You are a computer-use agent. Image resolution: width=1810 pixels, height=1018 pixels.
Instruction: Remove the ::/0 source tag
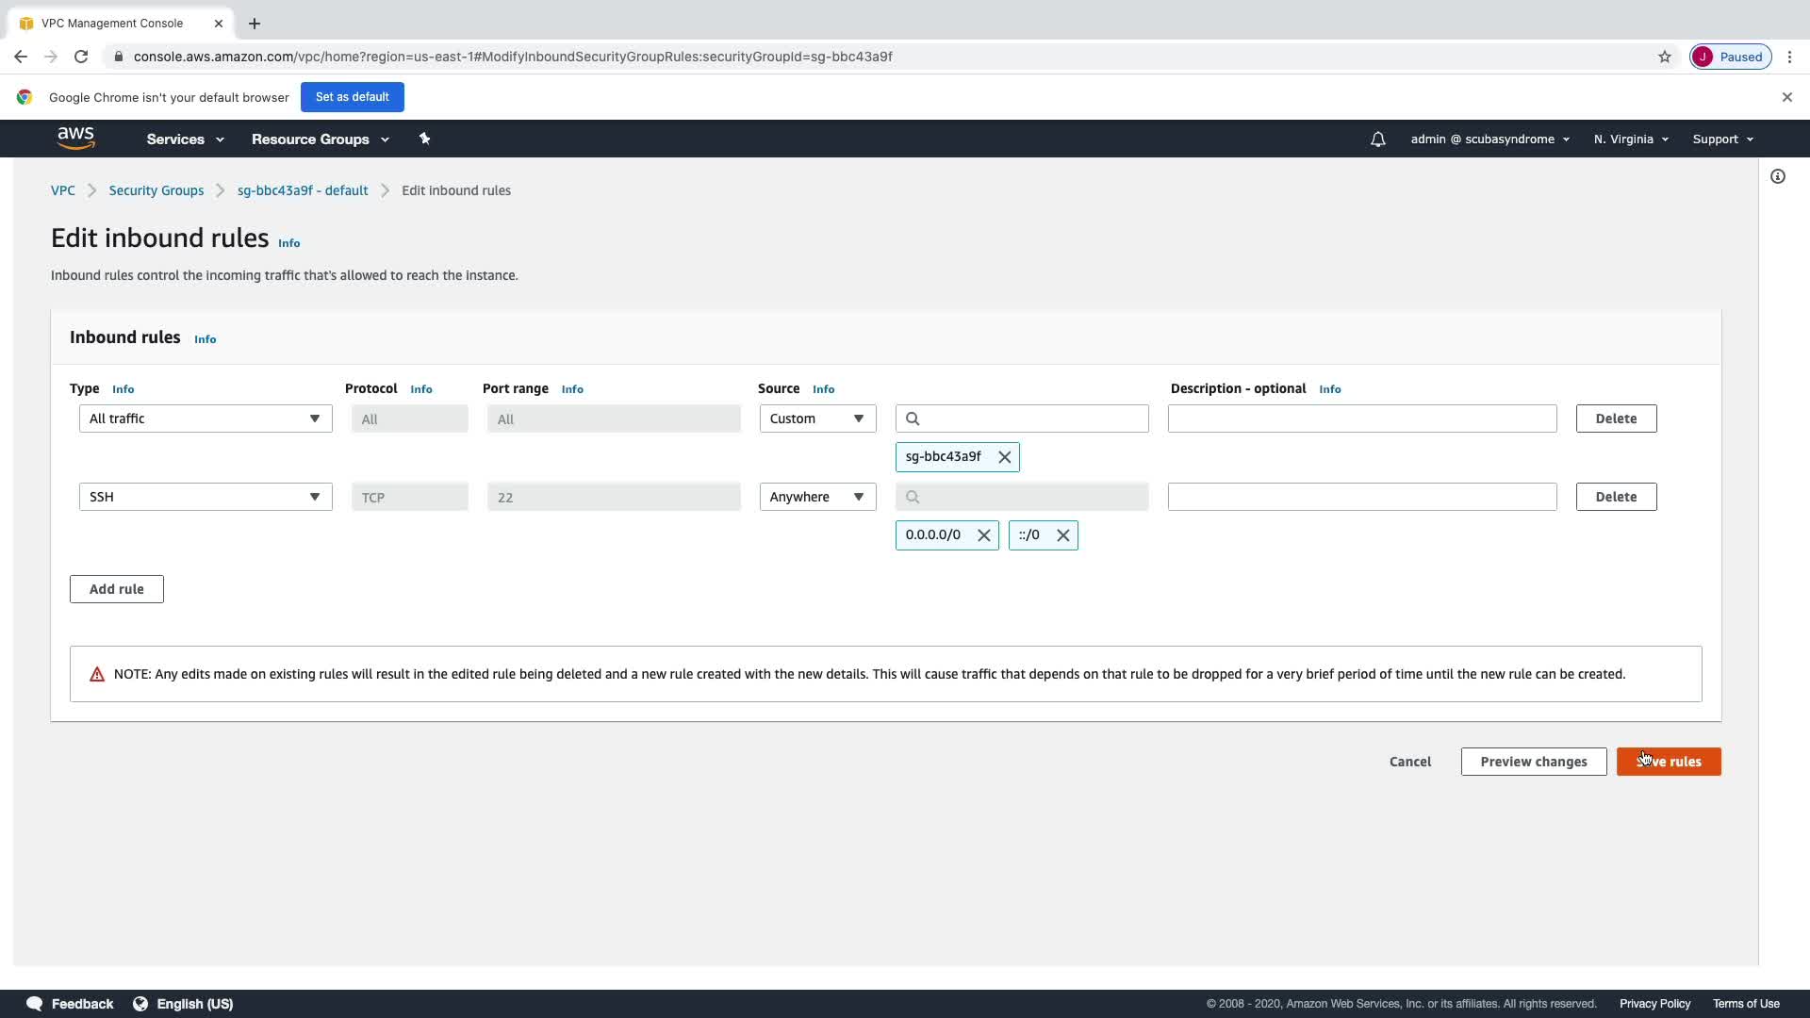point(1063,535)
